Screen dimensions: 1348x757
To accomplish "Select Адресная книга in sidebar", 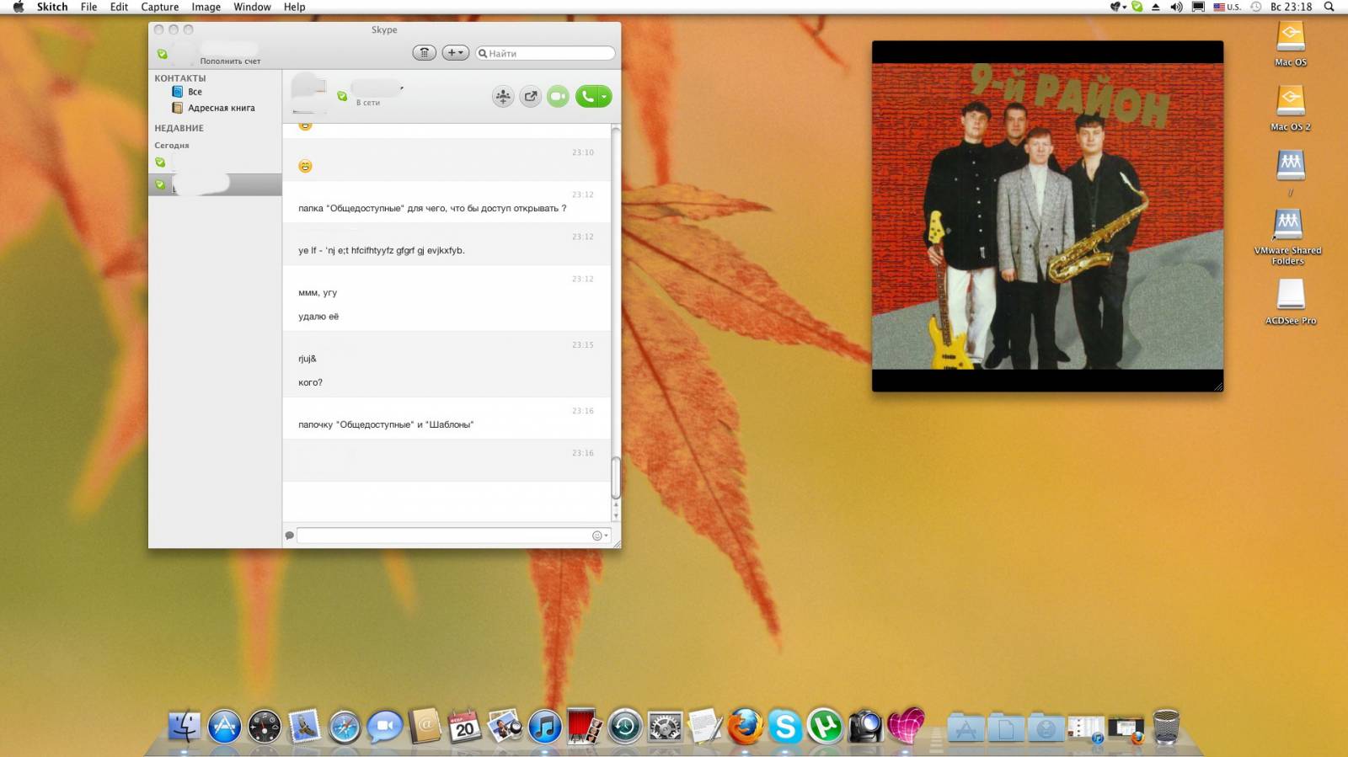I will [x=215, y=108].
